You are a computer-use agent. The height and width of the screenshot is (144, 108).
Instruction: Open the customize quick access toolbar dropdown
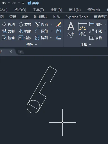(23, 3)
